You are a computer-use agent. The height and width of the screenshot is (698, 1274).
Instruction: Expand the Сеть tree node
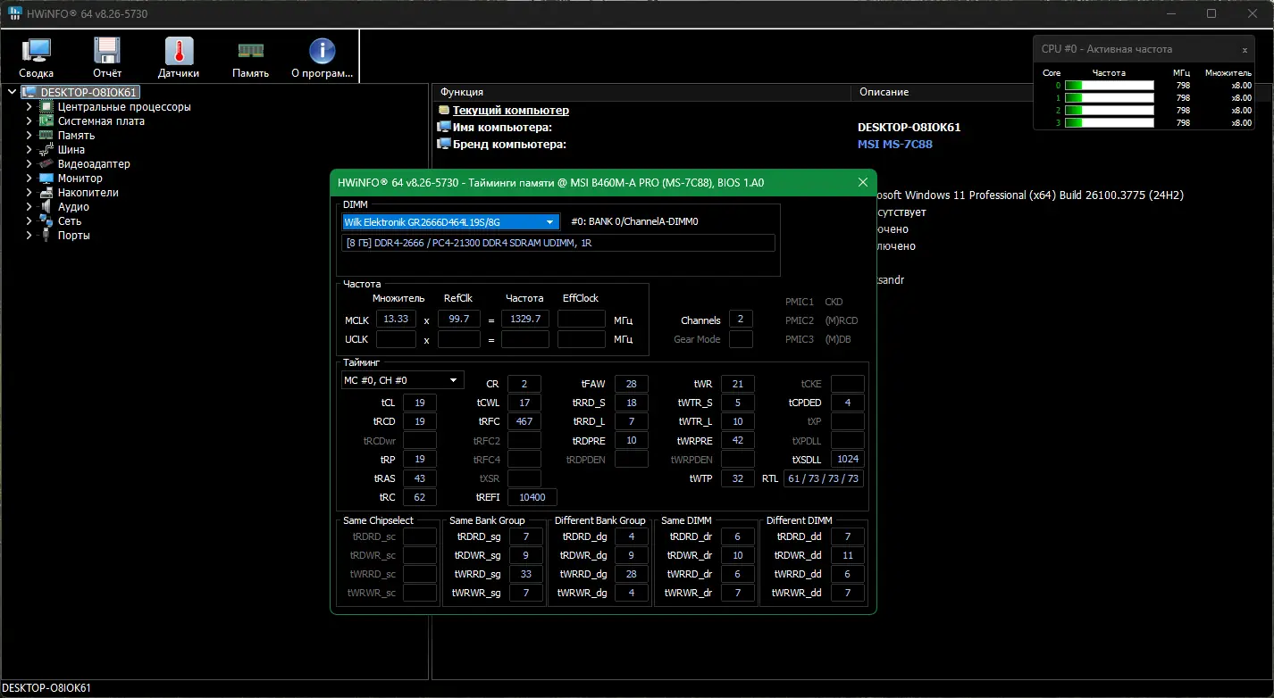(29, 221)
